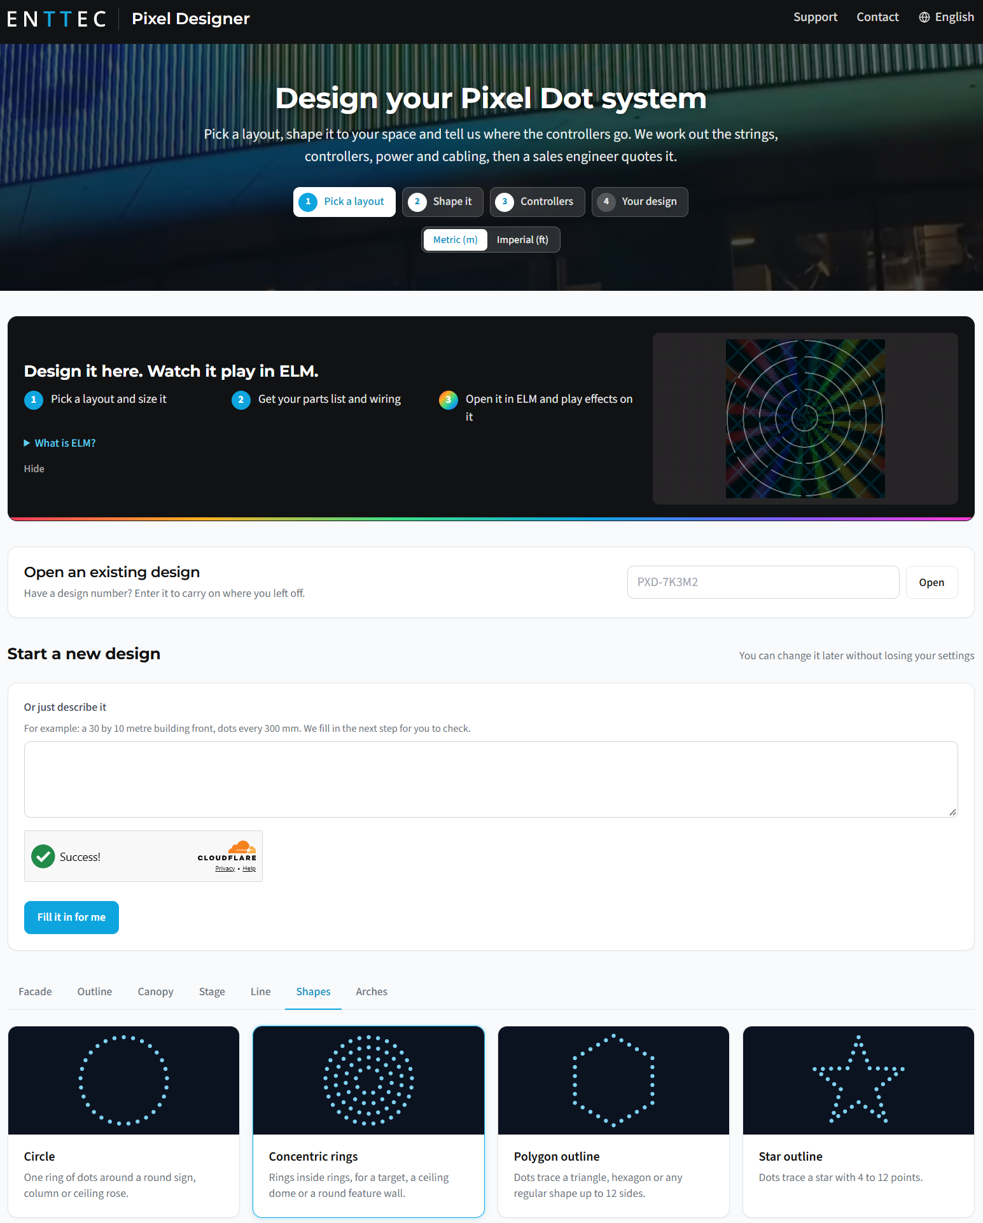
Task: Open the Facade layout tab
Action: pyautogui.click(x=36, y=991)
